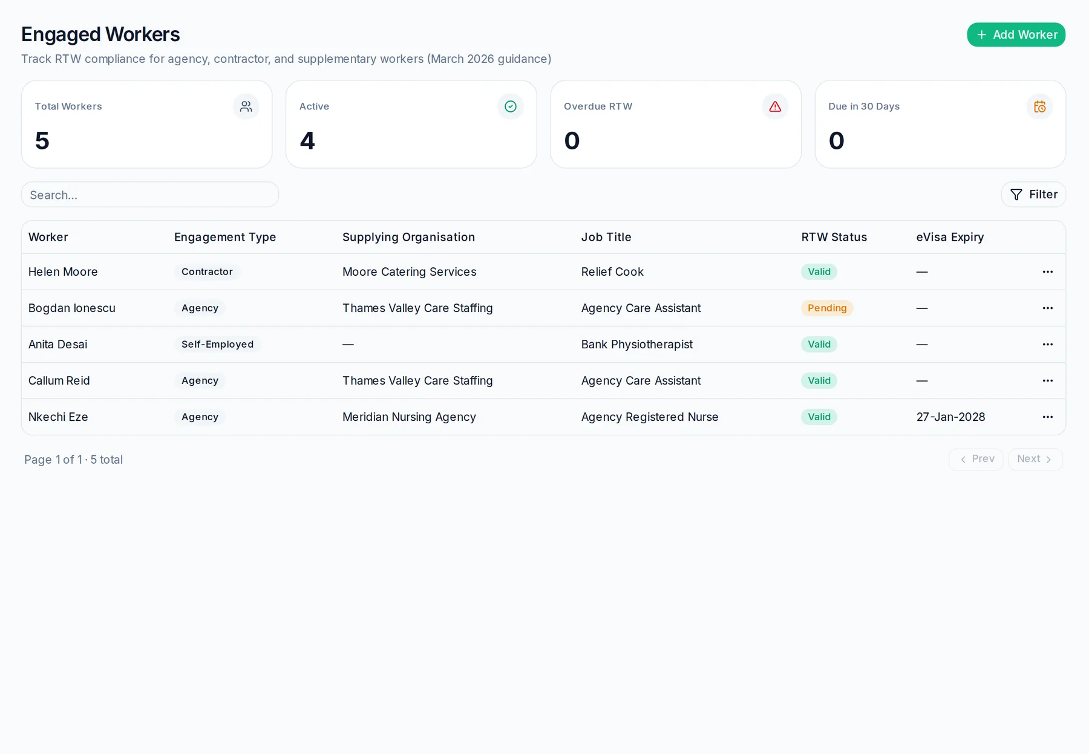Click Callum Reid's Agency engagement badge
This screenshot has width=1089, height=754.
coord(200,380)
